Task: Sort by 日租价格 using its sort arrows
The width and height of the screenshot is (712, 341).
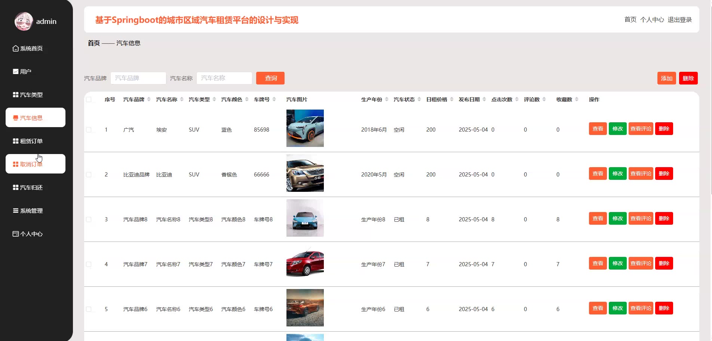Action: pyautogui.click(x=452, y=99)
